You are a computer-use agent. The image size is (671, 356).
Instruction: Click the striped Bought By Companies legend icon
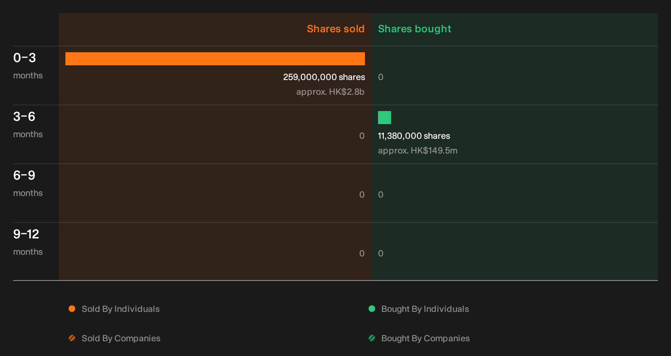[x=372, y=338]
